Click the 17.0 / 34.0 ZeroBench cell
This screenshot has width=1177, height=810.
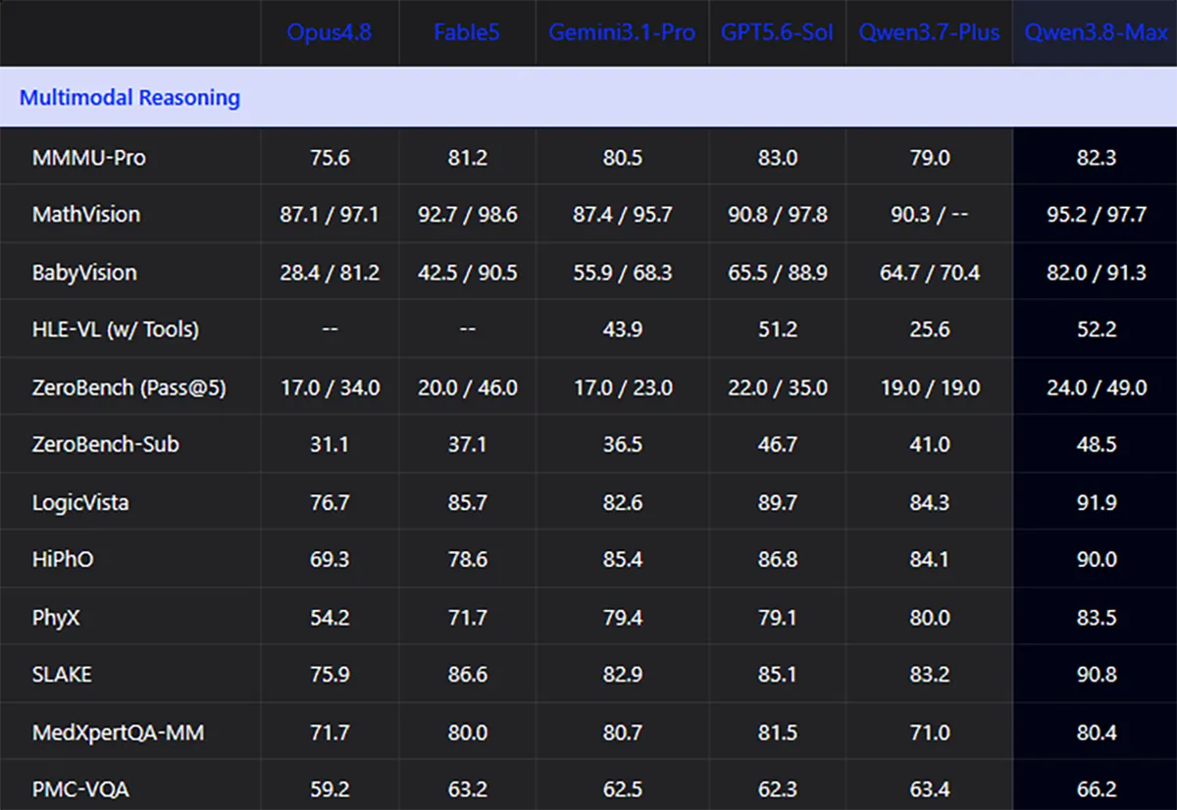[x=330, y=387]
